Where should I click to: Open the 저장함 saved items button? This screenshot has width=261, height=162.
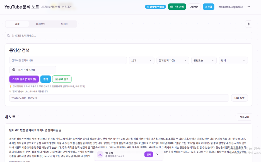click(x=208, y=7)
